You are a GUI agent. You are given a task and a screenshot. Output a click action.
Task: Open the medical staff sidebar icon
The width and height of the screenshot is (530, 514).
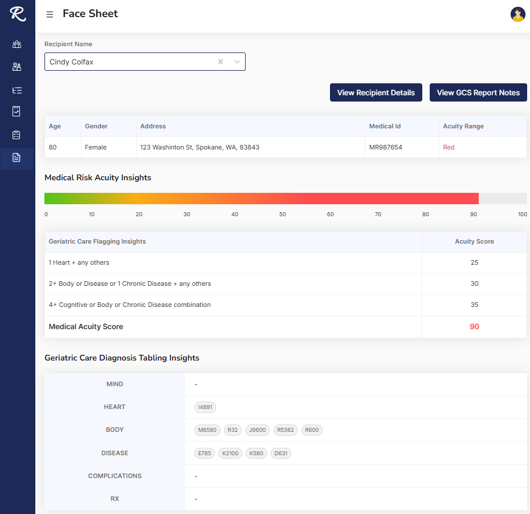[17, 67]
